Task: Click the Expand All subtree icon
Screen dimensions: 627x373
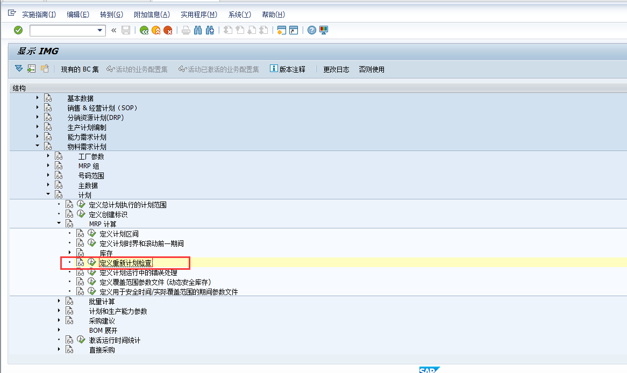Action: (19, 69)
